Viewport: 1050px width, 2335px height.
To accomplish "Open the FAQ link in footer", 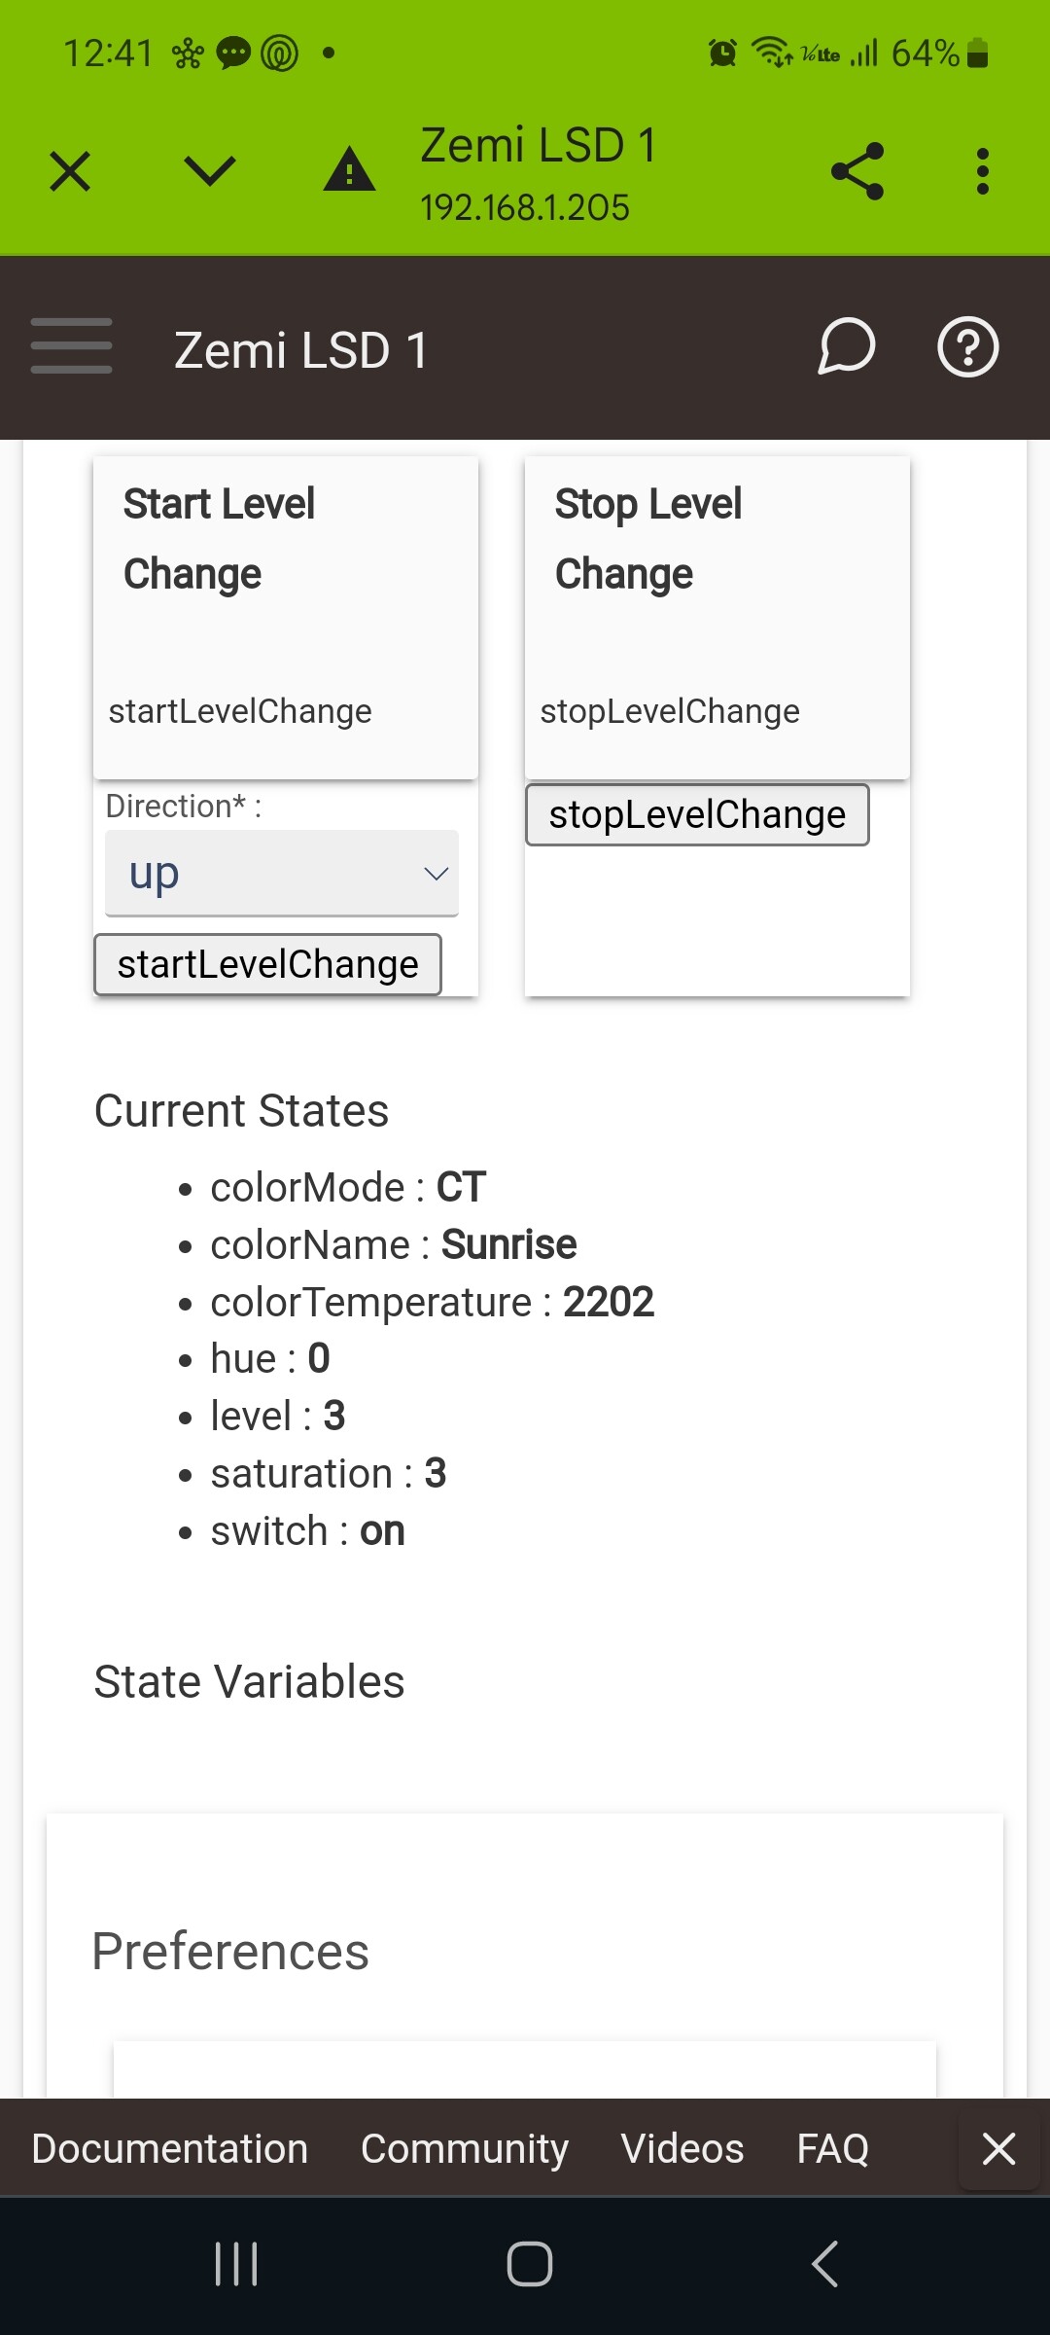I will [833, 2148].
